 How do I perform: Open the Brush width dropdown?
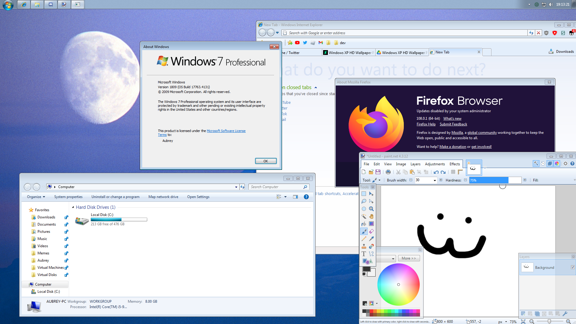[x=435, y=180]
